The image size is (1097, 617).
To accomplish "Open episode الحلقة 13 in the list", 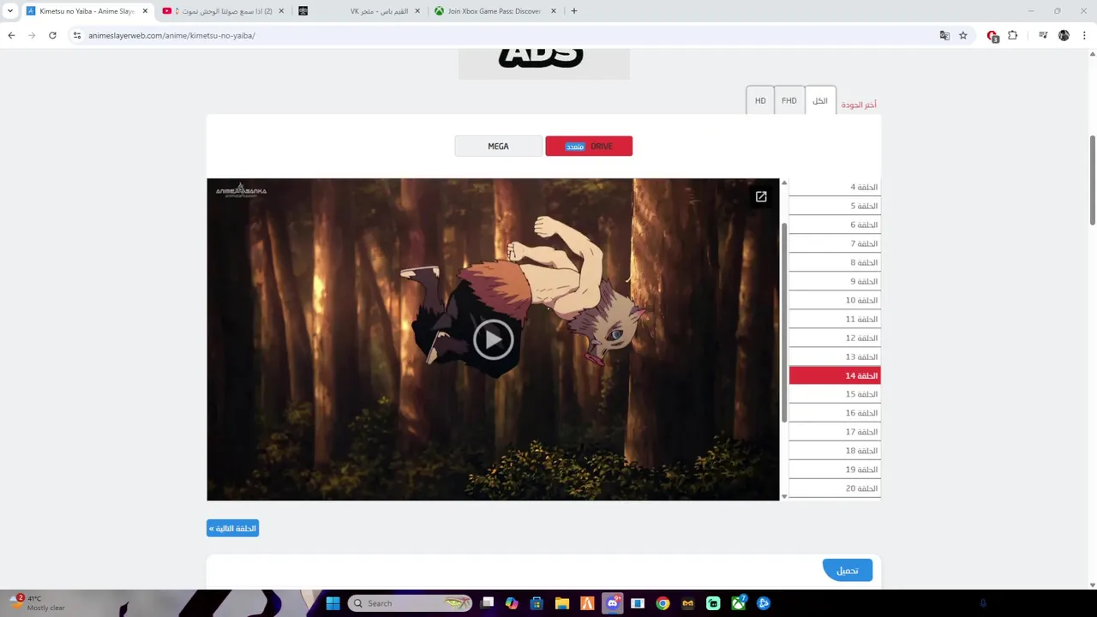I will click(835, 356).
